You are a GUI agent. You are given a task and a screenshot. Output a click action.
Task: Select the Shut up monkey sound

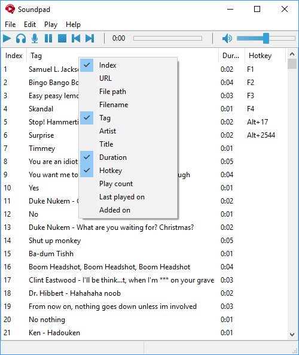tap(54, 241)
